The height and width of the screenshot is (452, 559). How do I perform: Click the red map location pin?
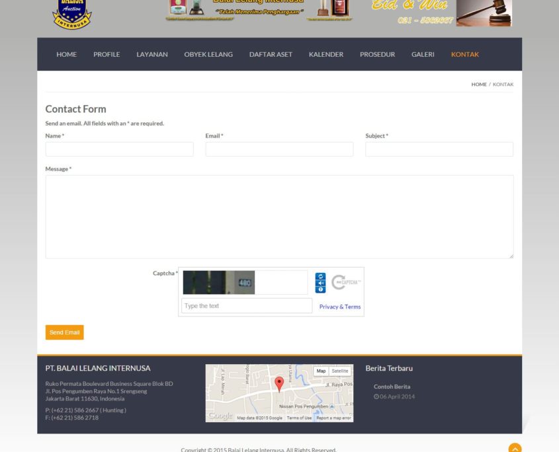point(279,384)
